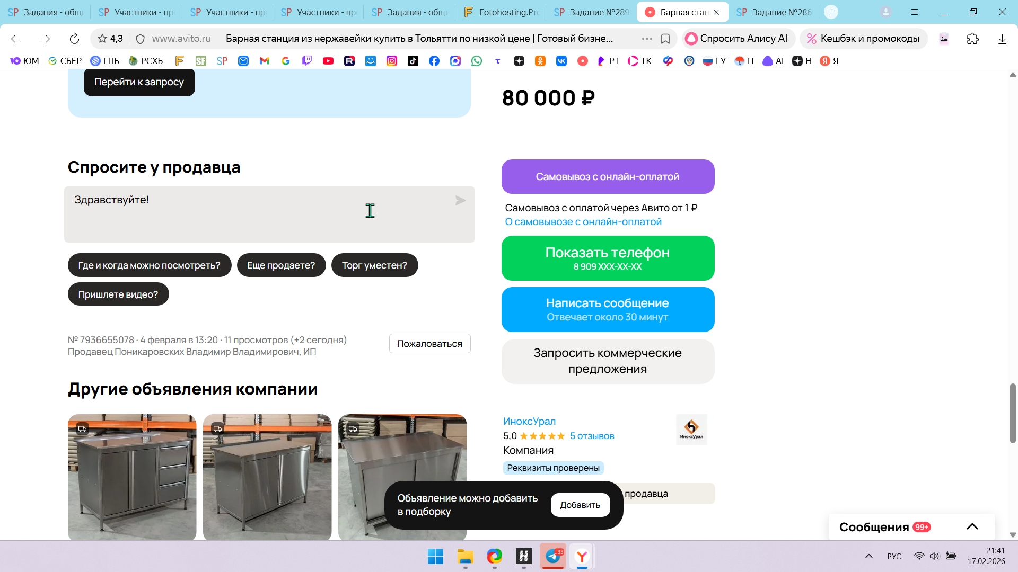Click the send message arrow icon
This screenshot has height=572, width=1018.
[x=460, y=201]
